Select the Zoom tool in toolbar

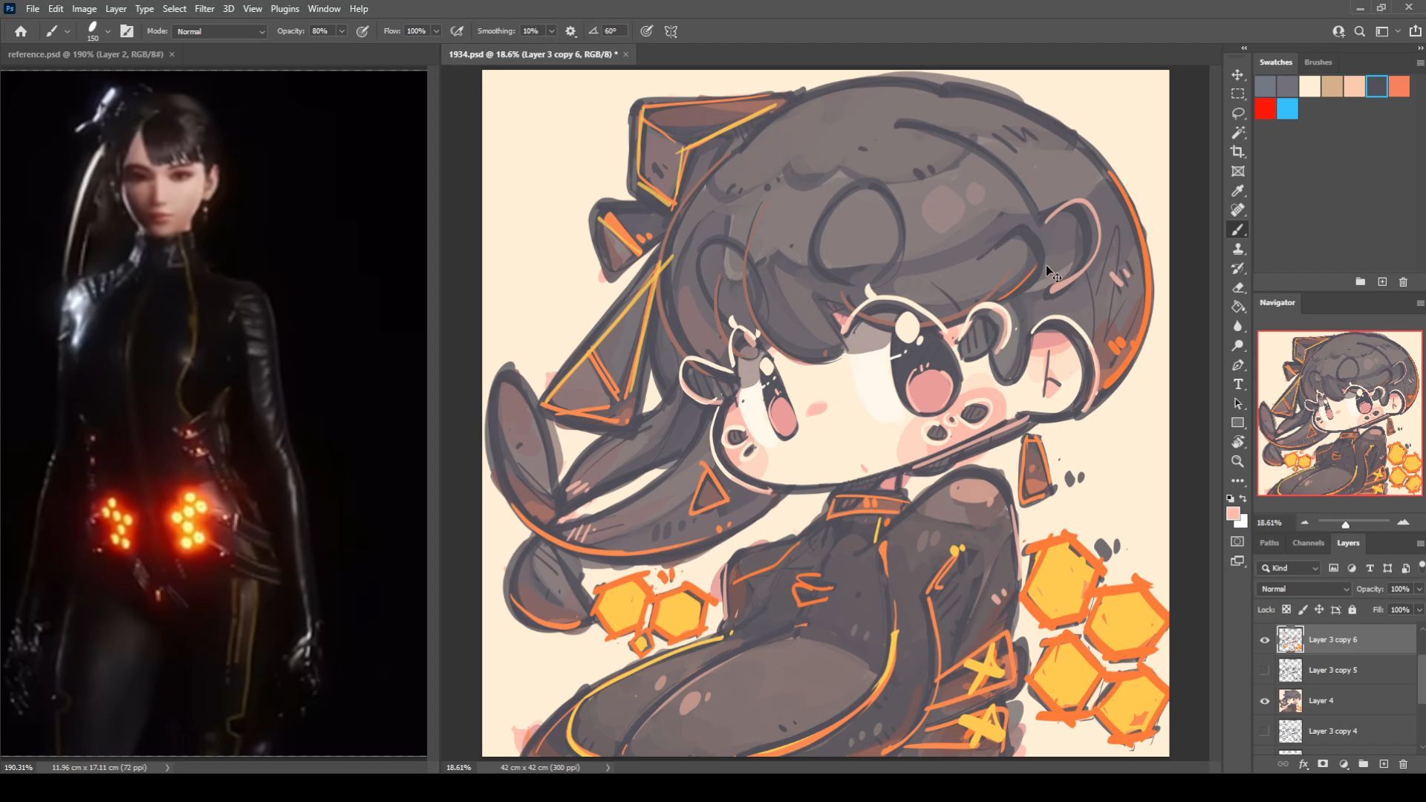(x=1237, y=461)
